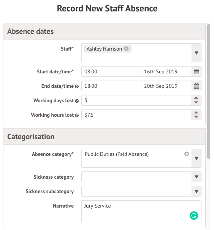Viewport: 214px width, 230px height.
Task: Expand the Staff dropdown list
Action: click(x=197, y=53)
